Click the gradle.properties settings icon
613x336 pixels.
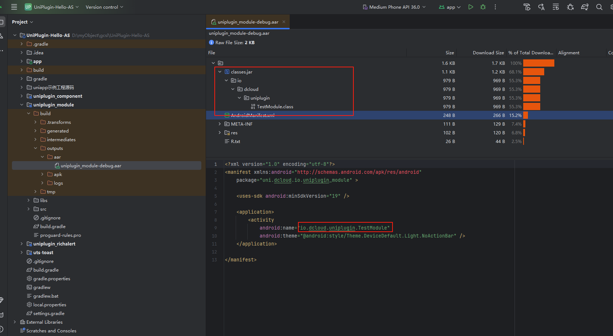(x=29, y=278)
